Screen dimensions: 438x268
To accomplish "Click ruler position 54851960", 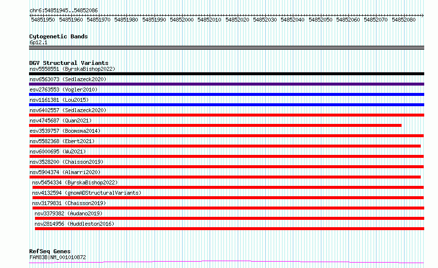I will 71,20.
